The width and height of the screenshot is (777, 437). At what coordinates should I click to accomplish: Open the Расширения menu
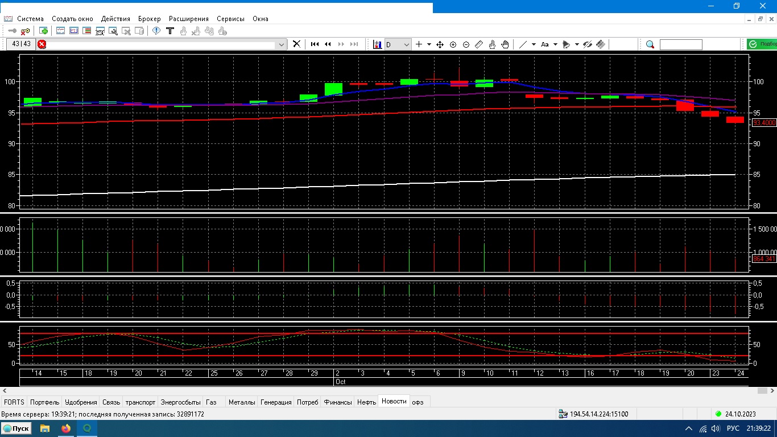pos(188,19)
